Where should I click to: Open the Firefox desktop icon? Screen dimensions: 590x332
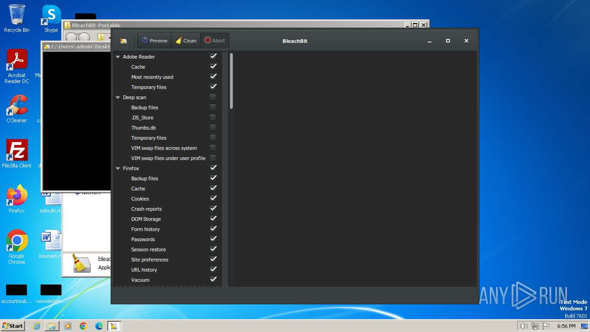[17, 199]
